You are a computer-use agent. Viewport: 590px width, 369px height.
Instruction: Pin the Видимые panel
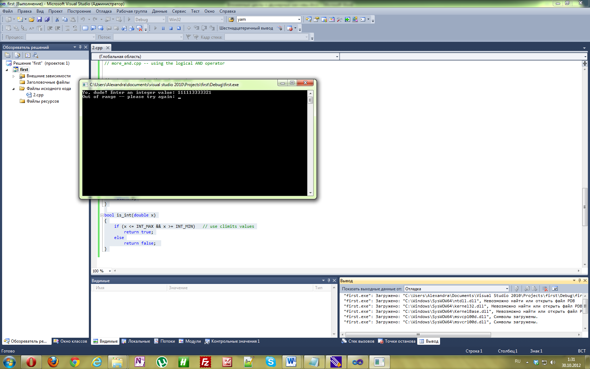point(329,280)
